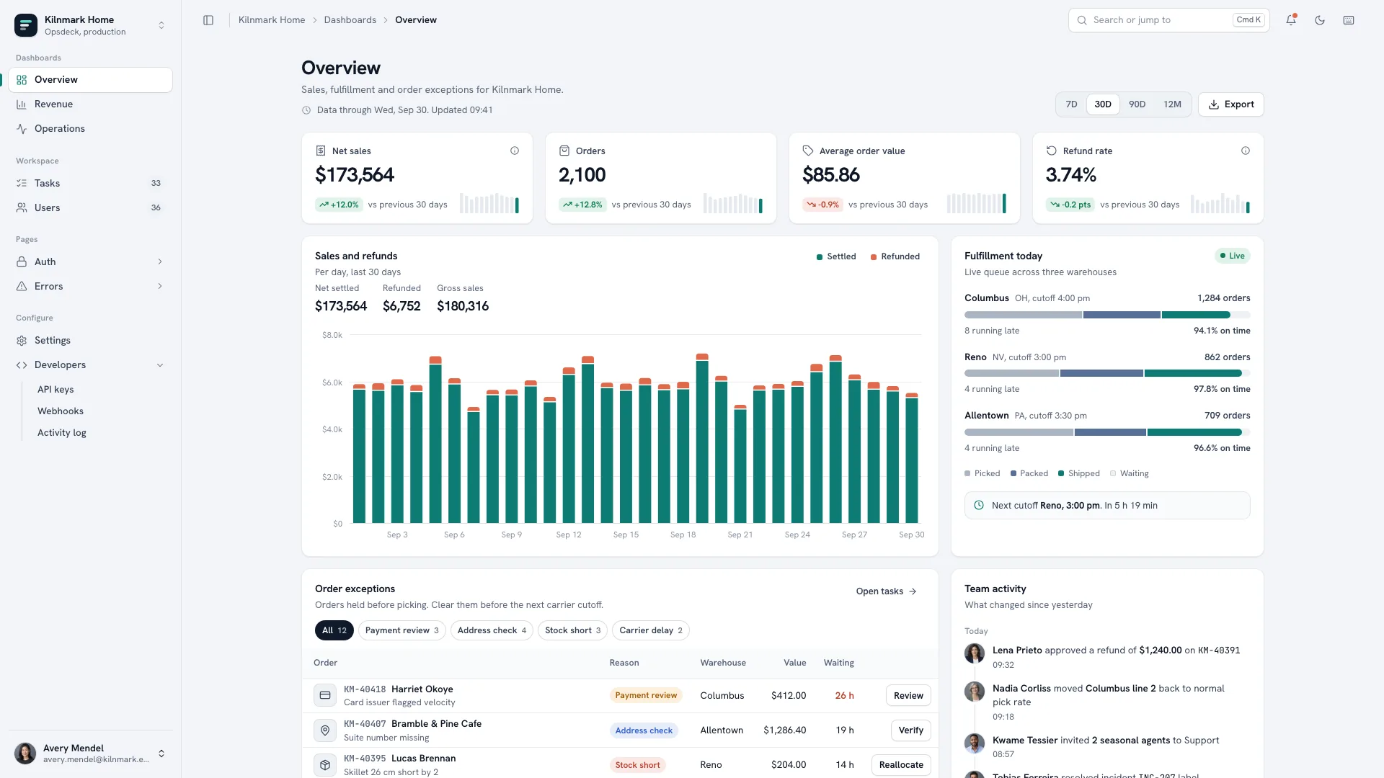Reallocate order KM-40395
Viewport: 1384px width, 778px height.
(x=901, y=764)
